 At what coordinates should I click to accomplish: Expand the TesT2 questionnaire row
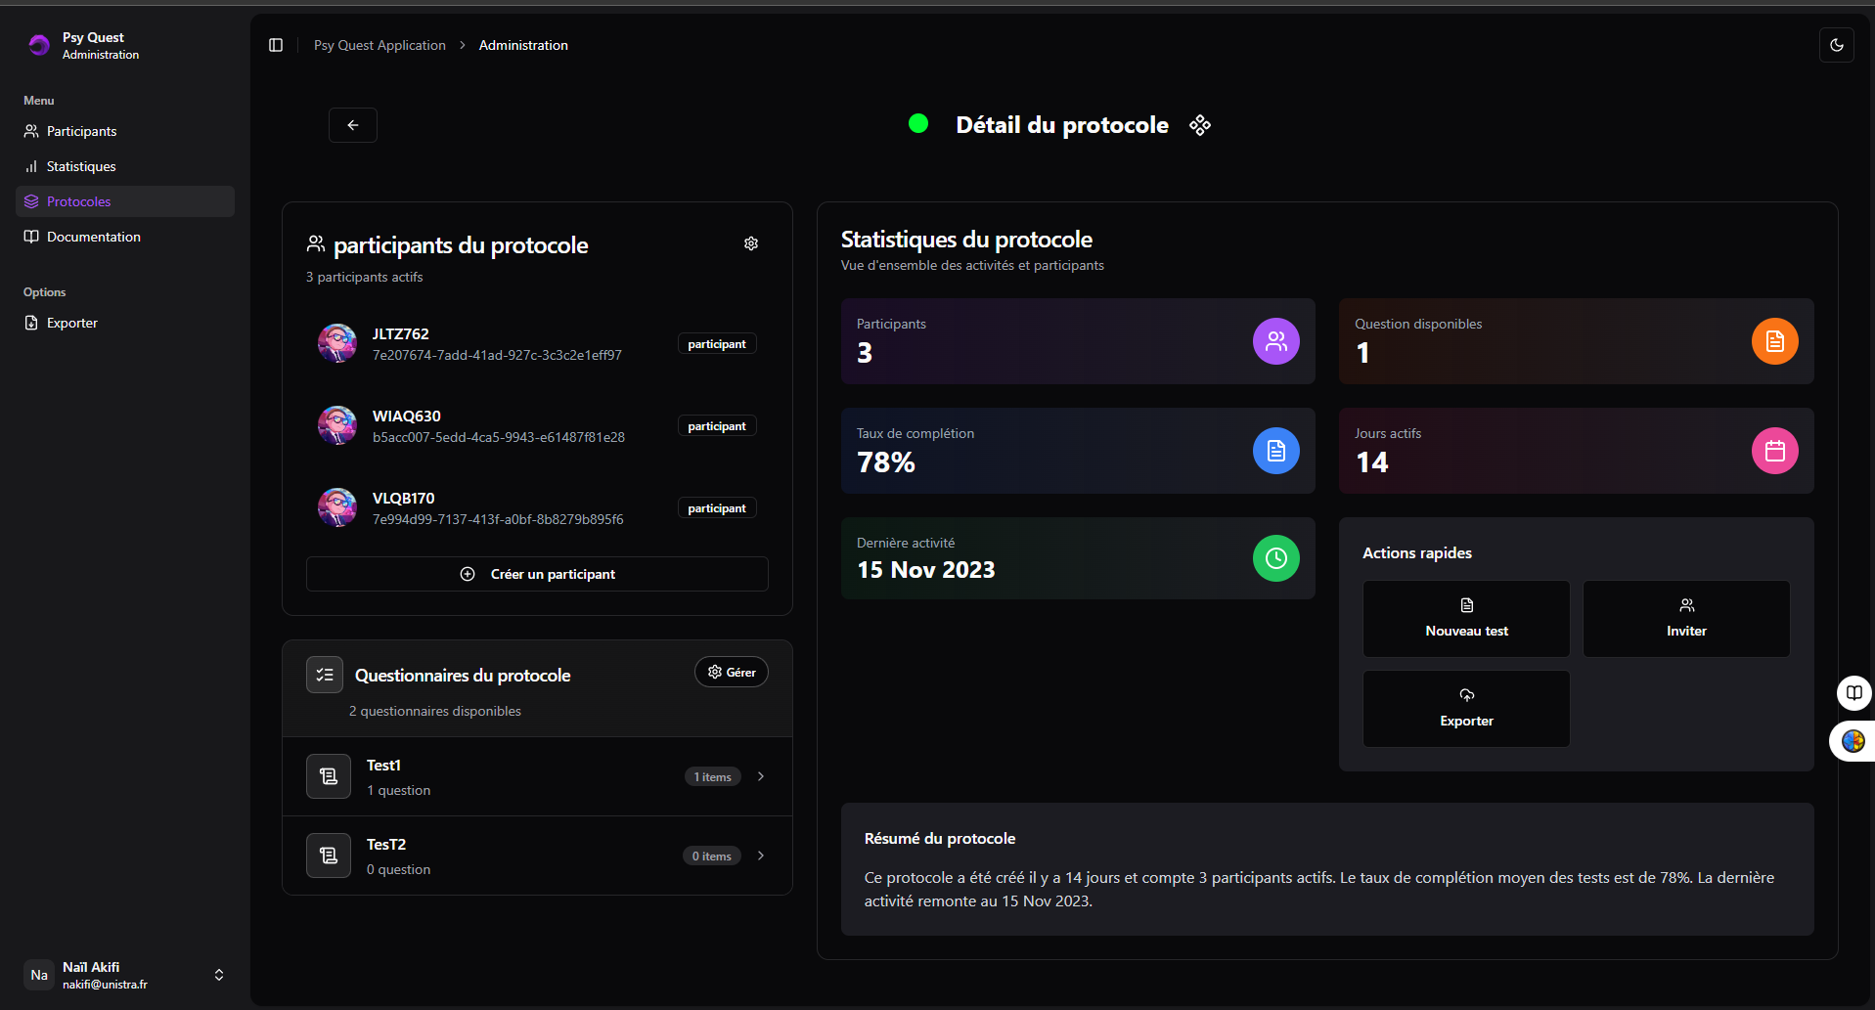coord(761,856)
